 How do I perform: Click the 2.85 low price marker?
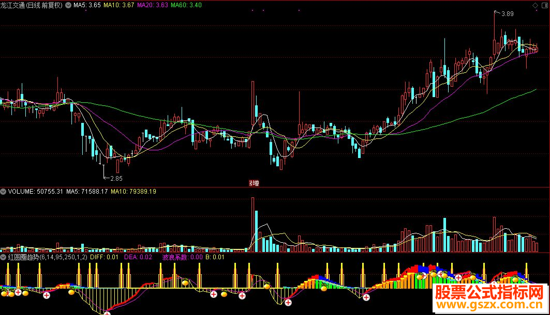pyautogui.click(x=116, y=179)
